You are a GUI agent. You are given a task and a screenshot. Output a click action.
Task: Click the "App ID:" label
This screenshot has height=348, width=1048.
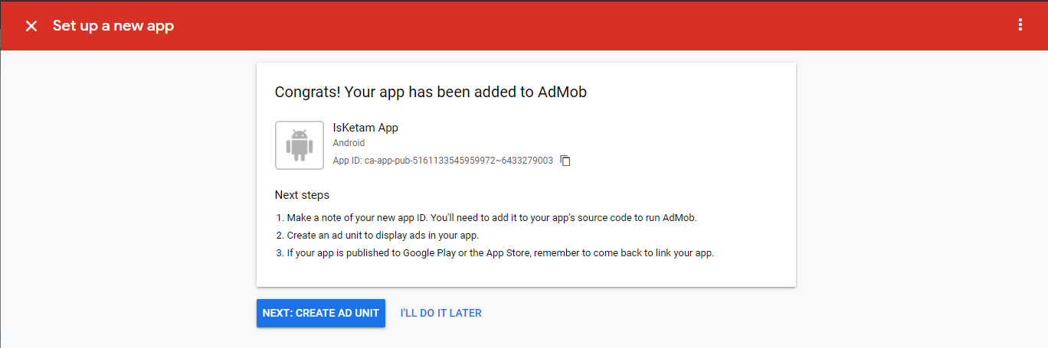click(347, 161)
